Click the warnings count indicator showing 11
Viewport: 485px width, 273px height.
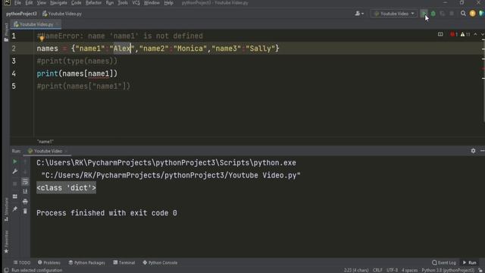coord(465,34)
